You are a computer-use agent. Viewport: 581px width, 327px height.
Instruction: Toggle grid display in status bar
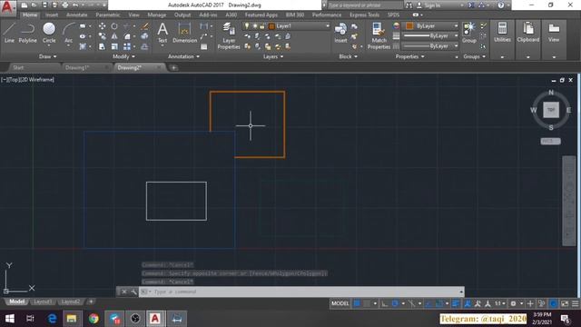pos(357,303)
